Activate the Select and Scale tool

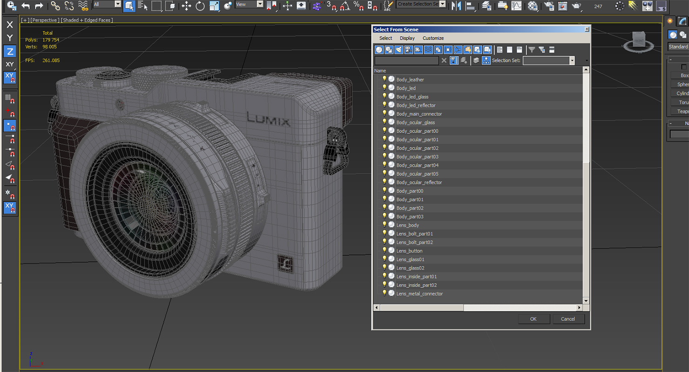point(214,6)
